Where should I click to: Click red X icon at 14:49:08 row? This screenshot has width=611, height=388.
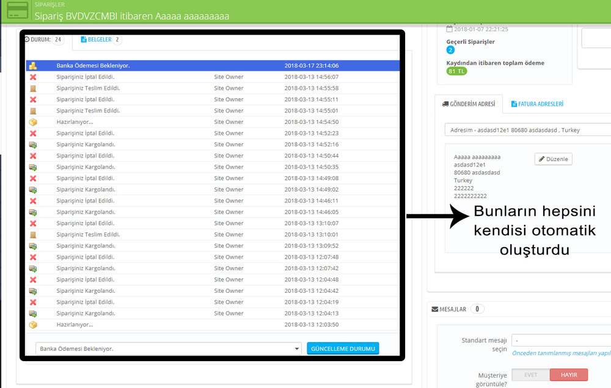pos(33,179)
